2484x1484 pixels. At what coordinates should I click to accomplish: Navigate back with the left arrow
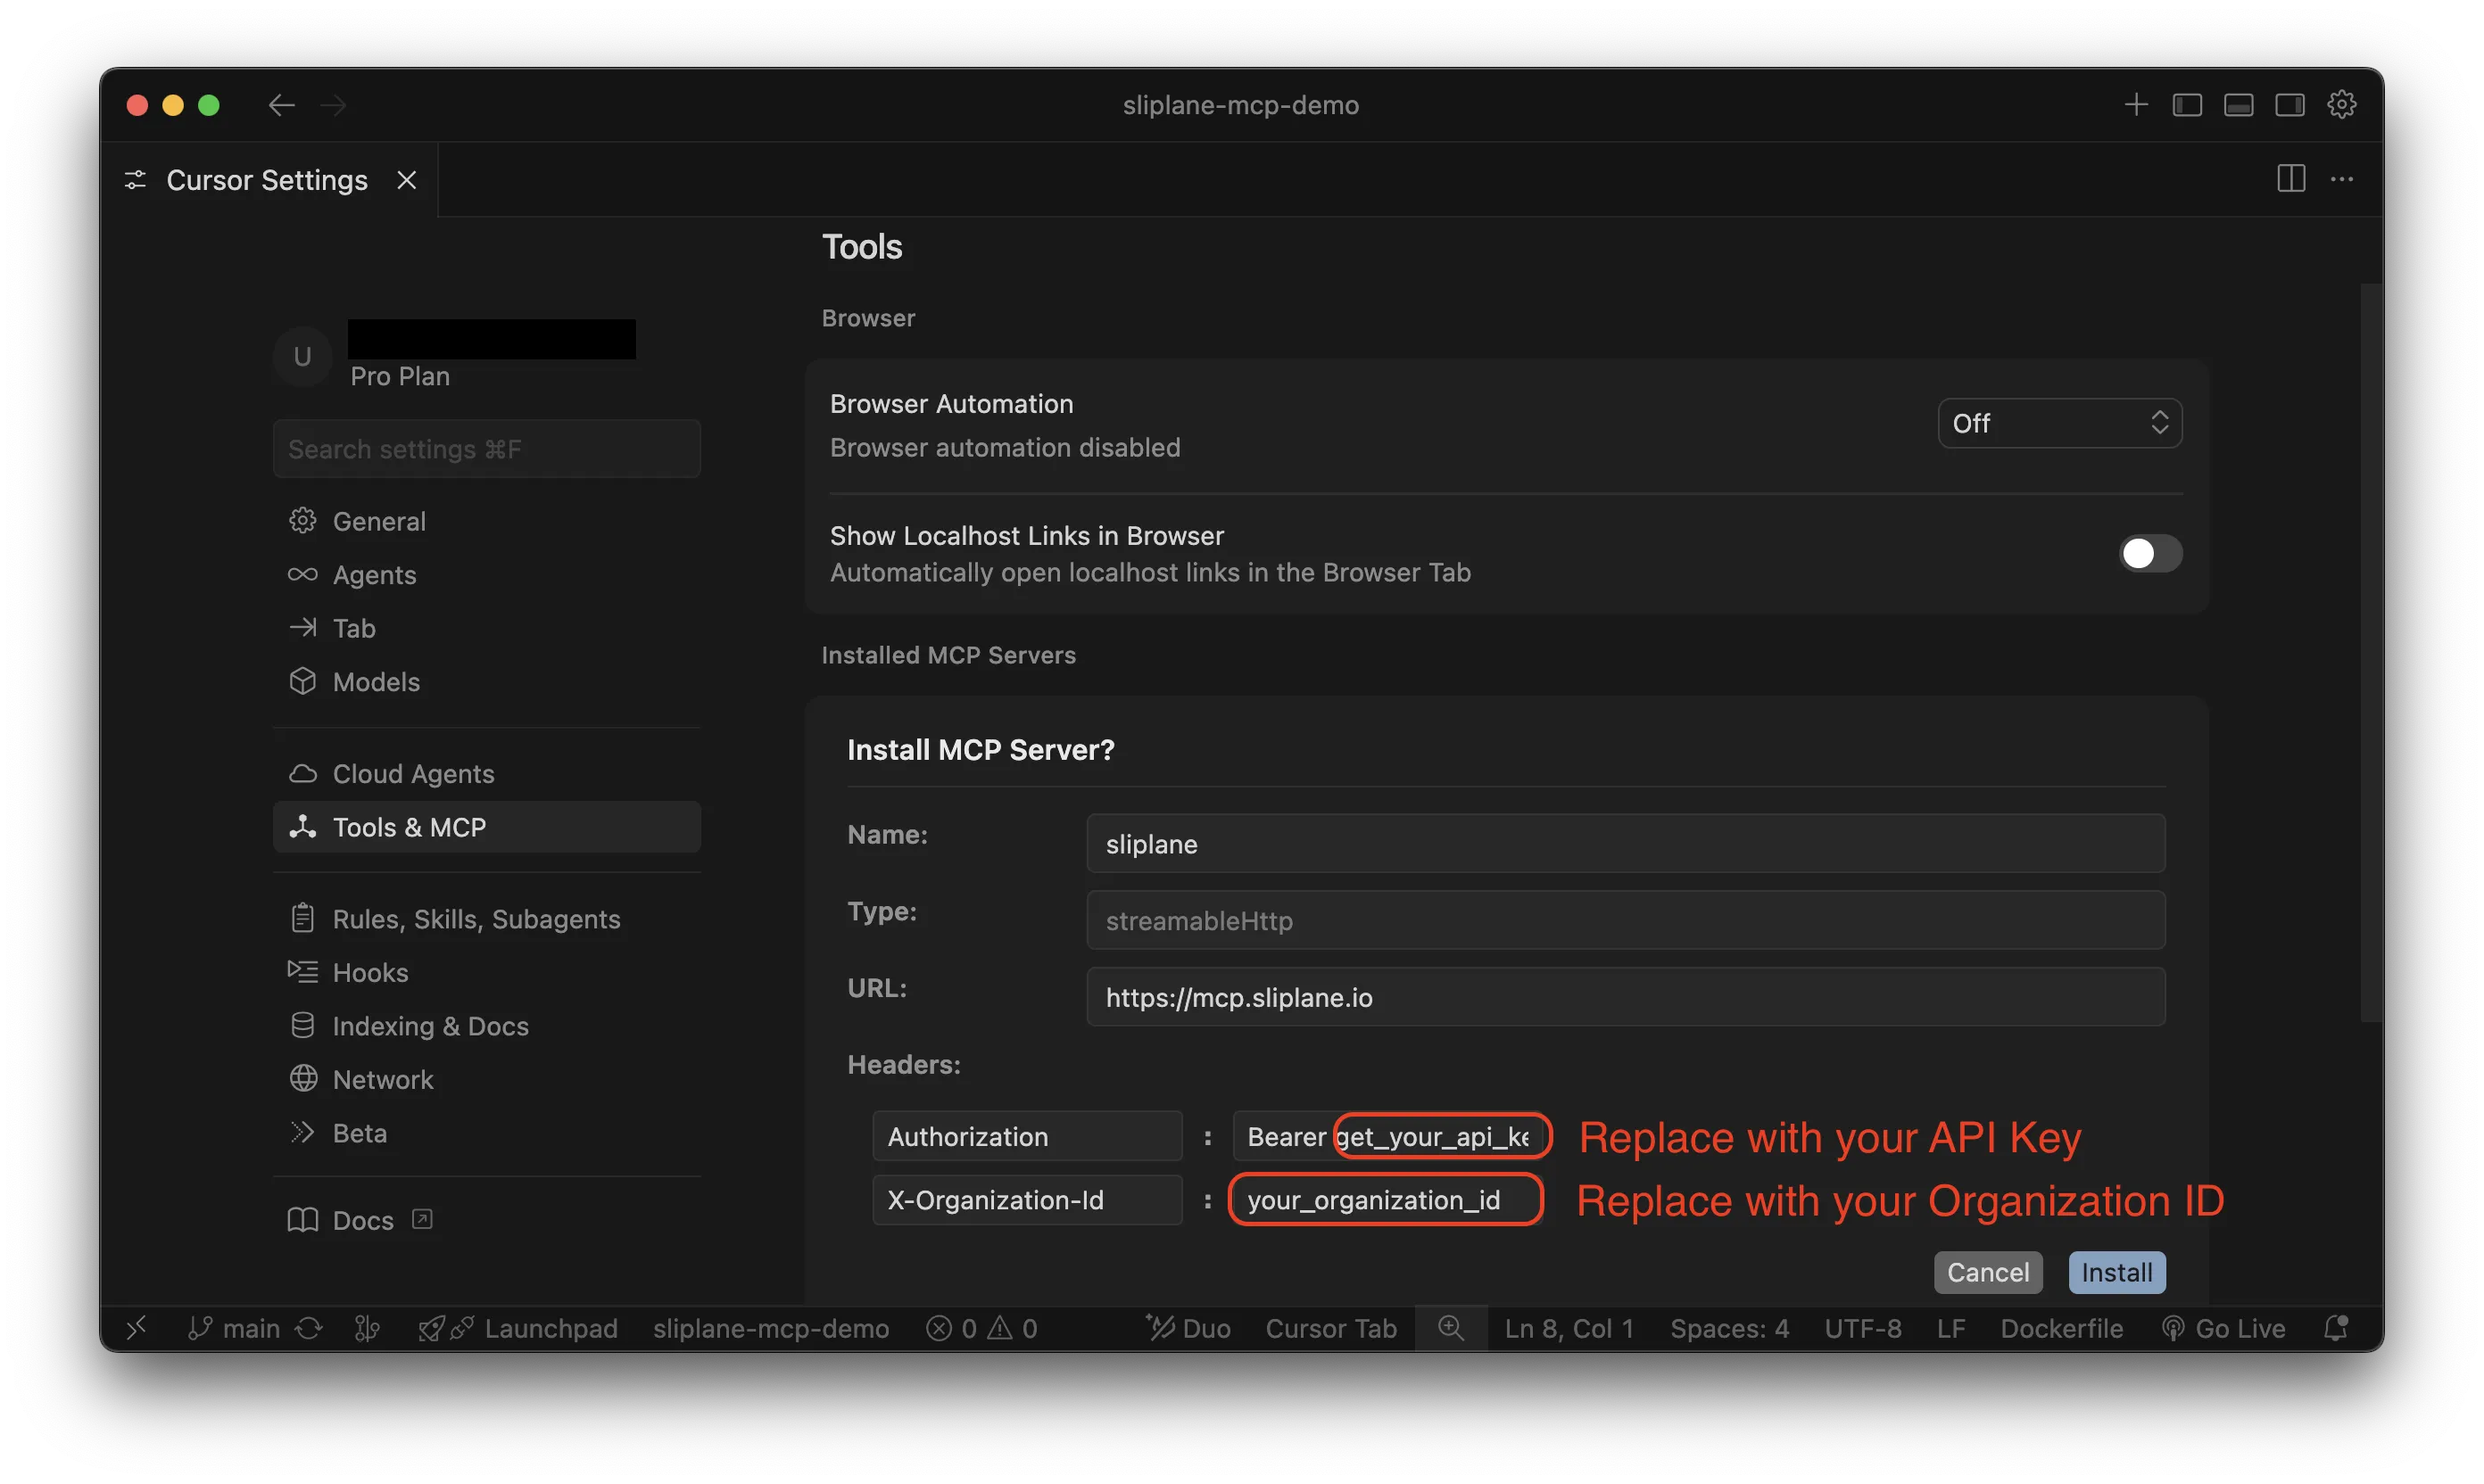pos(281,105)
